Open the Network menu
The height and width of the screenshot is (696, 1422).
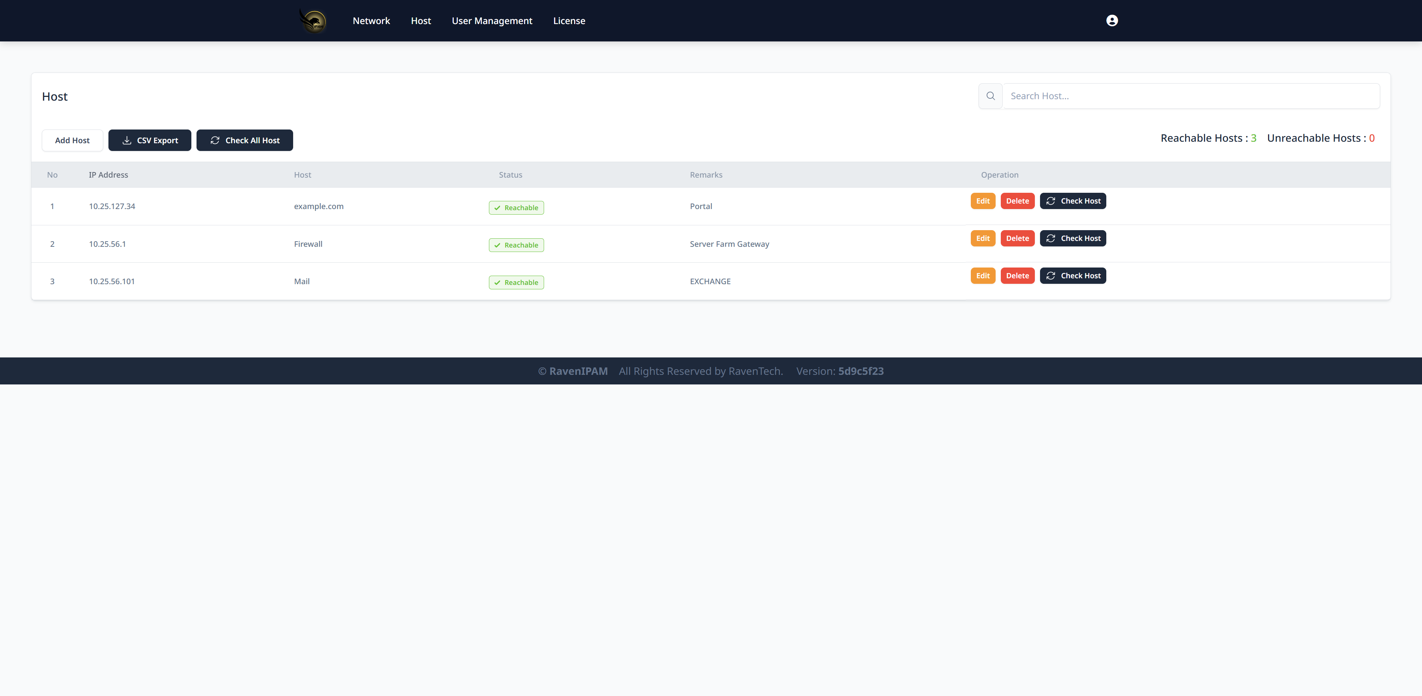[x=371, y=21]
